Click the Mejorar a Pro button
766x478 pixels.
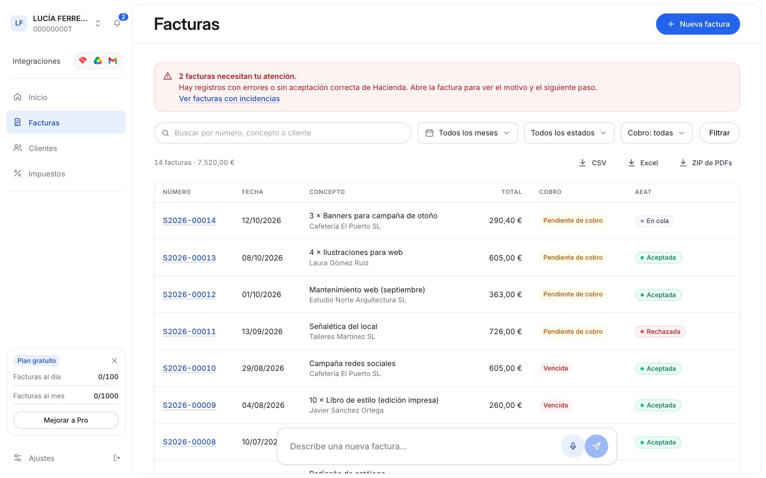(66, 420)
